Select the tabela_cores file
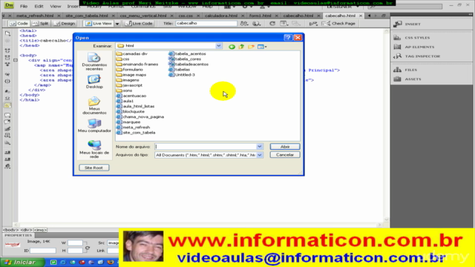The width and height of the screenshot is (475, 267). (x=185, y=59)
